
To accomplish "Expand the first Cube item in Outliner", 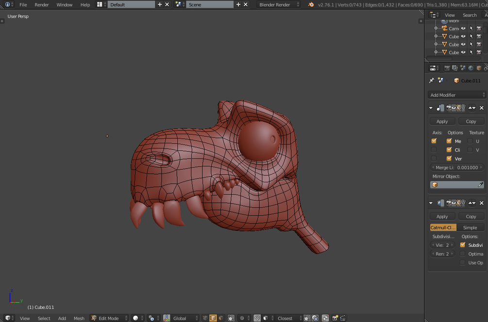I will pos(436,36).
